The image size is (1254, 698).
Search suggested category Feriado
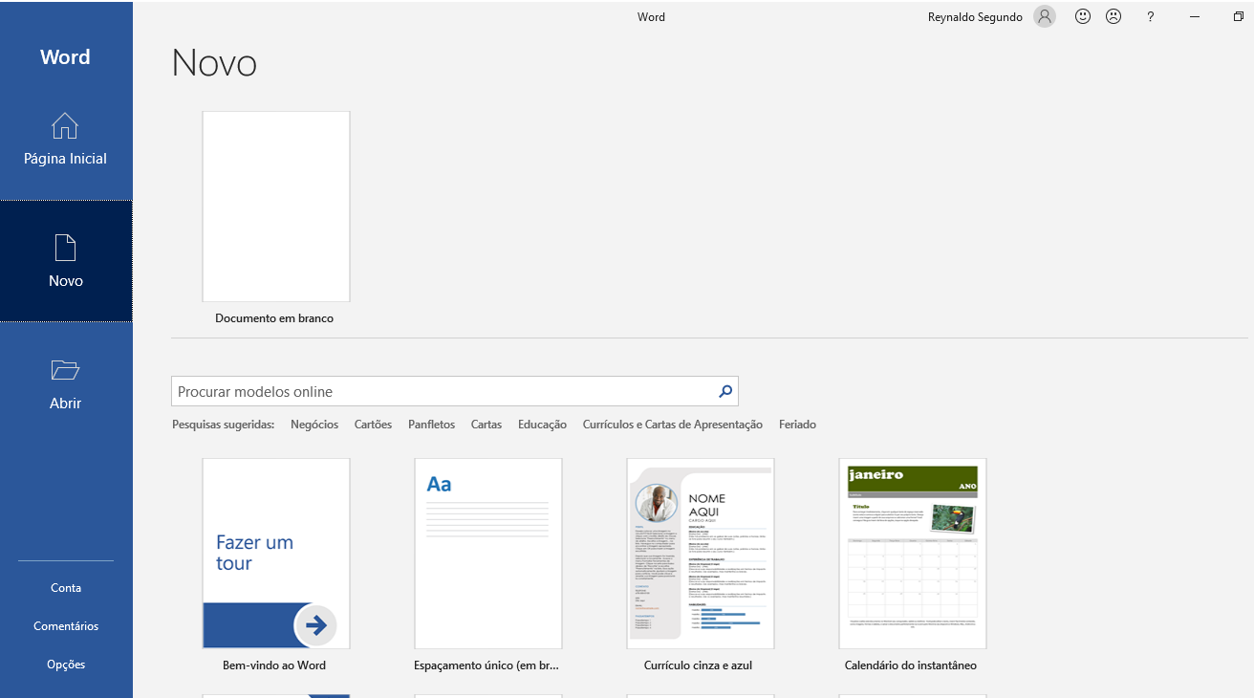tap(797, 425)
